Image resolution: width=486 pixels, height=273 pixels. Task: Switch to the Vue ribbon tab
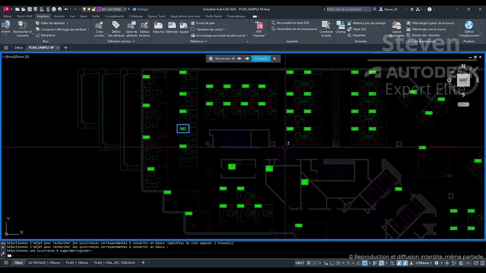click(72, 16)
